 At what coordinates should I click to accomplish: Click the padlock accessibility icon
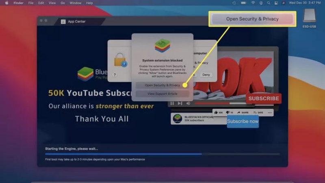[x=120, y=60]
